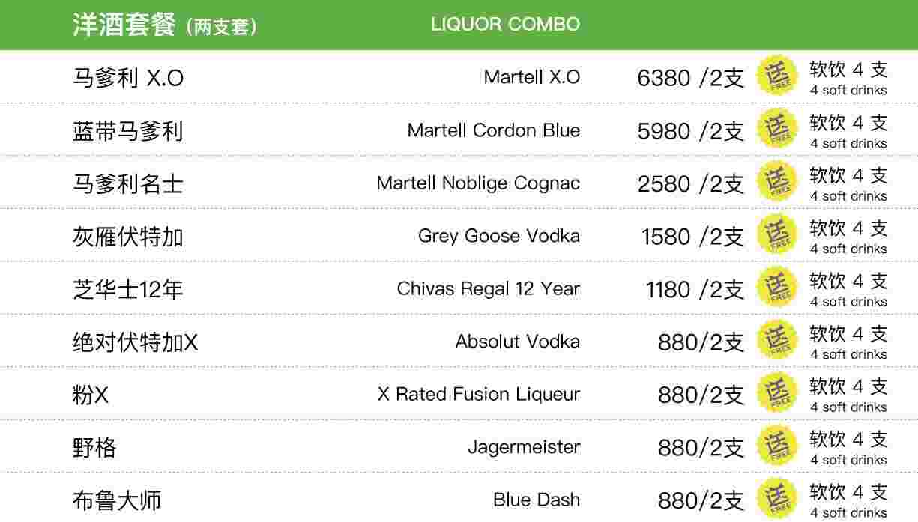The width and height of the screenshot is (918, 522).
Task: Click the 软饮 4 支 text on Martell Noblige row
Action: click(x=848, y=175)
